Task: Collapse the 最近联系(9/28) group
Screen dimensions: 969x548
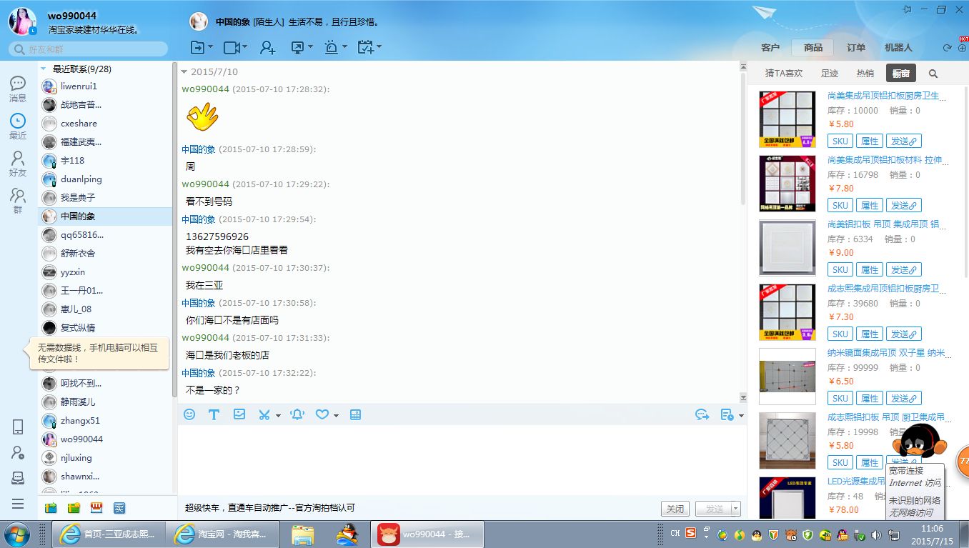Action: pos(44,69)
